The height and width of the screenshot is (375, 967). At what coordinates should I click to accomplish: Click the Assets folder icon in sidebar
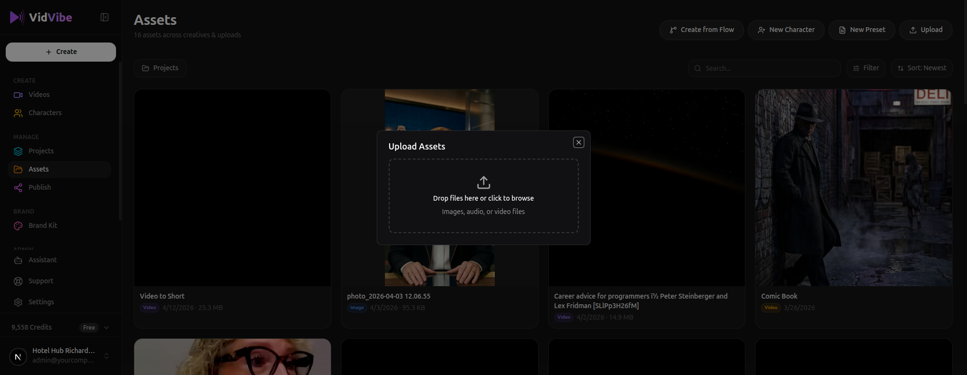click(x=18, y=169)
